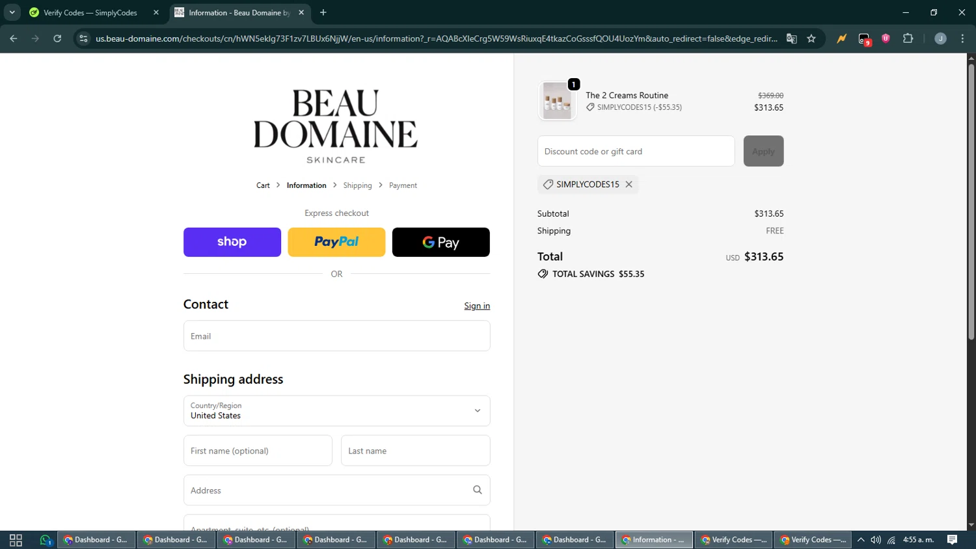976x549 pixels.
Task: Open the notifications center icon
Action: click(x=953, y=540)
